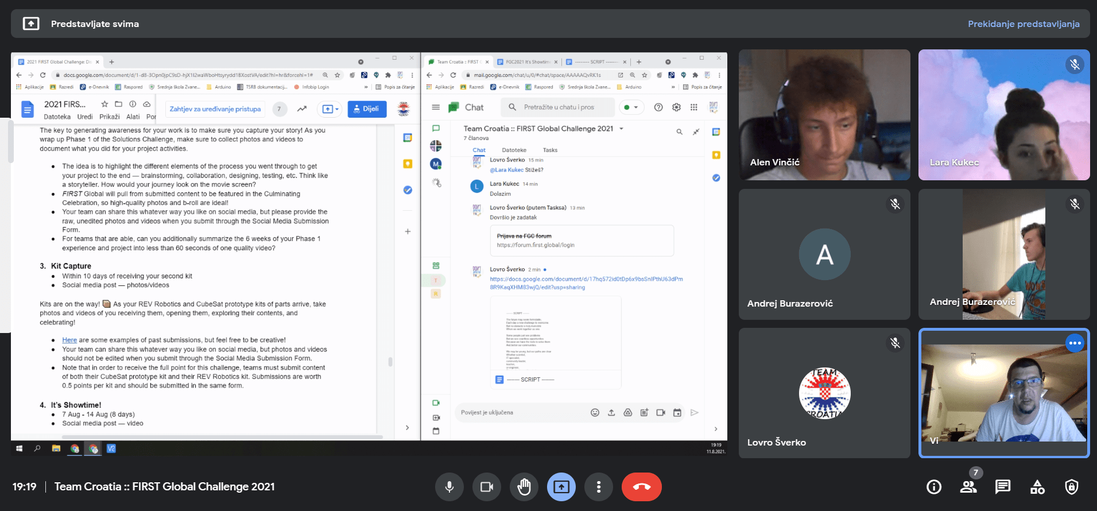Screen dimensions: 1097x511
Task: Leave call with red hang-up button
Action: (x=642, y=487)
